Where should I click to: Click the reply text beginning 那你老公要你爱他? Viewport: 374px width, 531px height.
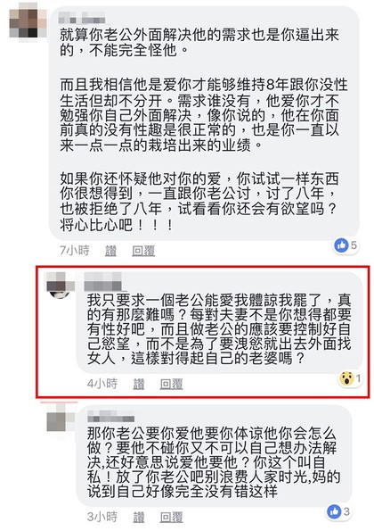click(x=213, y=461)
